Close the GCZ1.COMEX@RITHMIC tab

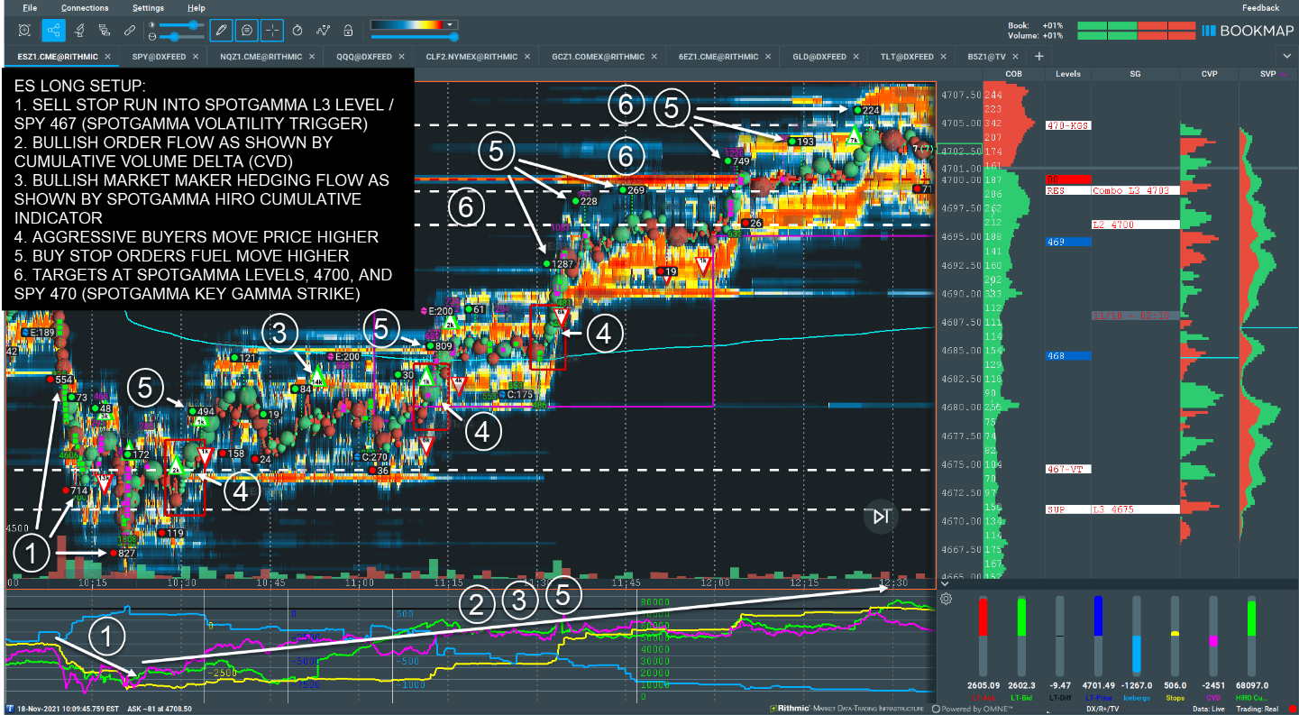655,57
